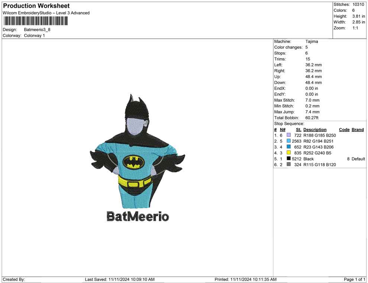Click stitch count 5212 in the Black row
Screen dimensions: 368x283
coord(297,159)
